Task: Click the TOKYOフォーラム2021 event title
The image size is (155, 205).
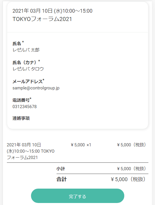Action: [42, 19]
